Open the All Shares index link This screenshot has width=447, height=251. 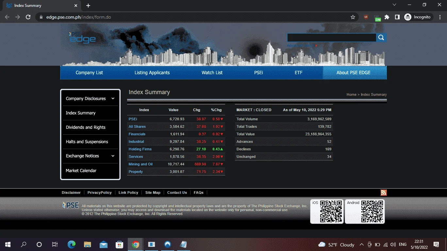click(x=137, y=126)
